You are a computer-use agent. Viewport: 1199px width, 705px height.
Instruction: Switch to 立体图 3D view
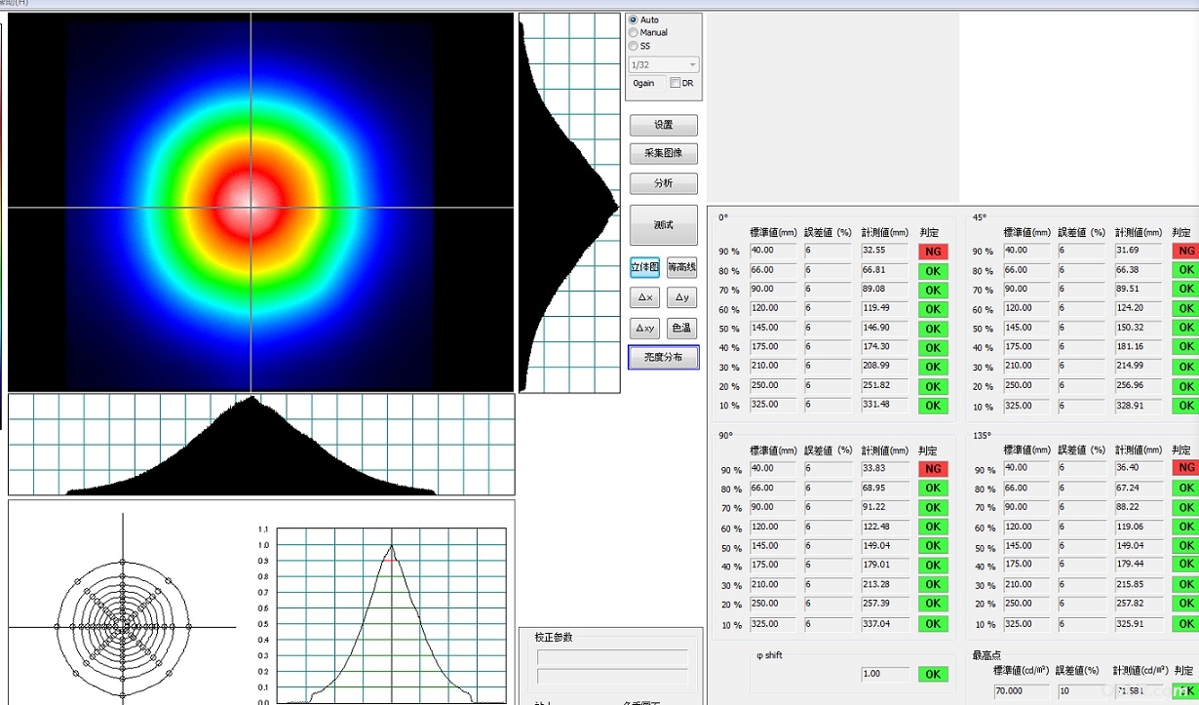(645, 267)
